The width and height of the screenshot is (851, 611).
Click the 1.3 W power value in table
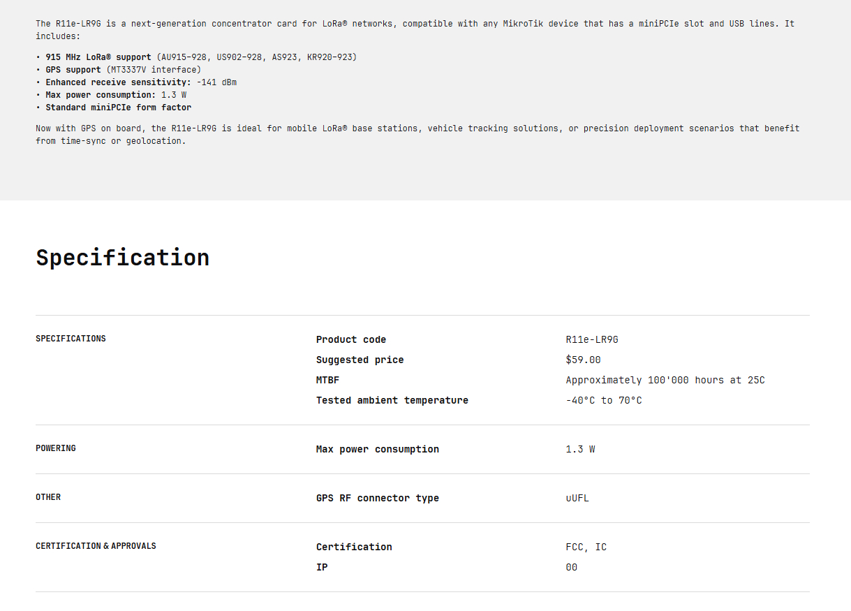click(x=580, y=450)
